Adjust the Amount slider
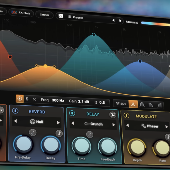The width and height of the screenshot is (170, 170). click(x=155, y=24)
